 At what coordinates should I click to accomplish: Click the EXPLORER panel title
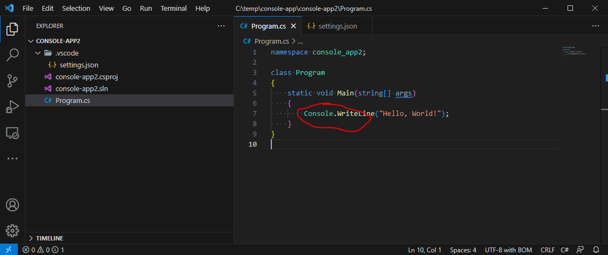click(50, 26)
